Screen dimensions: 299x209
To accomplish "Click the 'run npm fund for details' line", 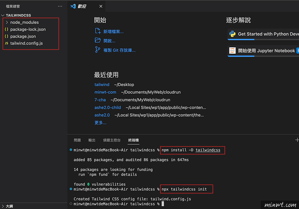I will tap(108, 174).
